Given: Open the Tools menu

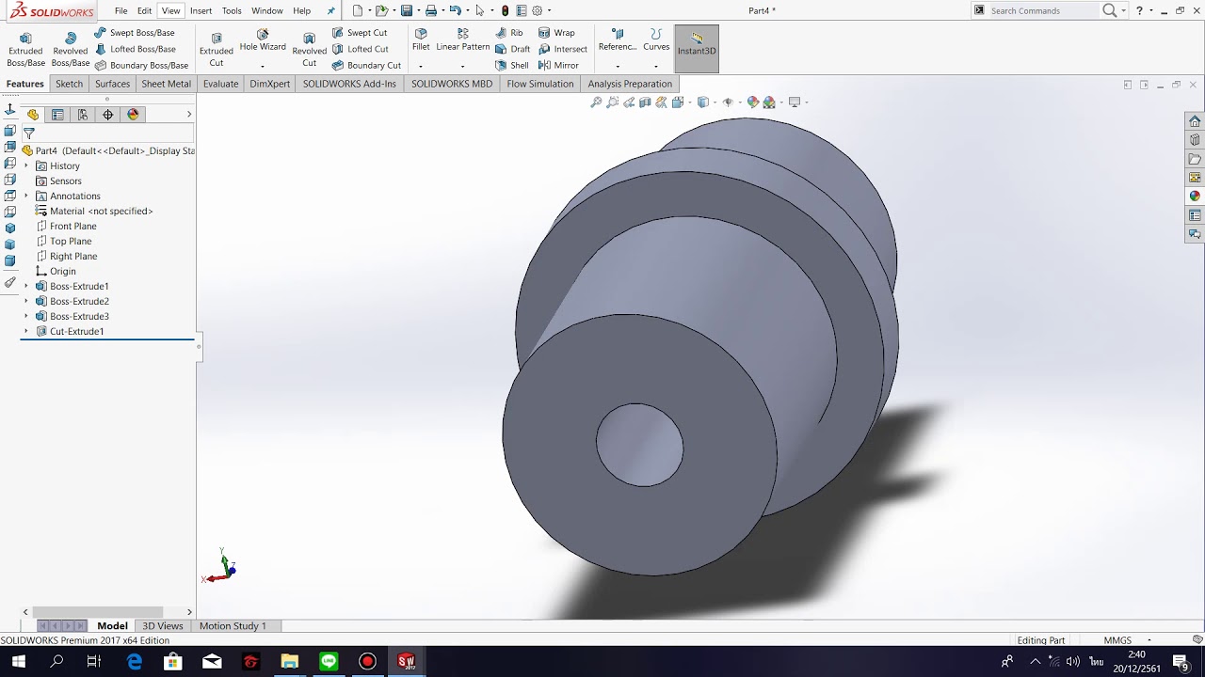Looking at the screenshot, I should tap(232, 10).
